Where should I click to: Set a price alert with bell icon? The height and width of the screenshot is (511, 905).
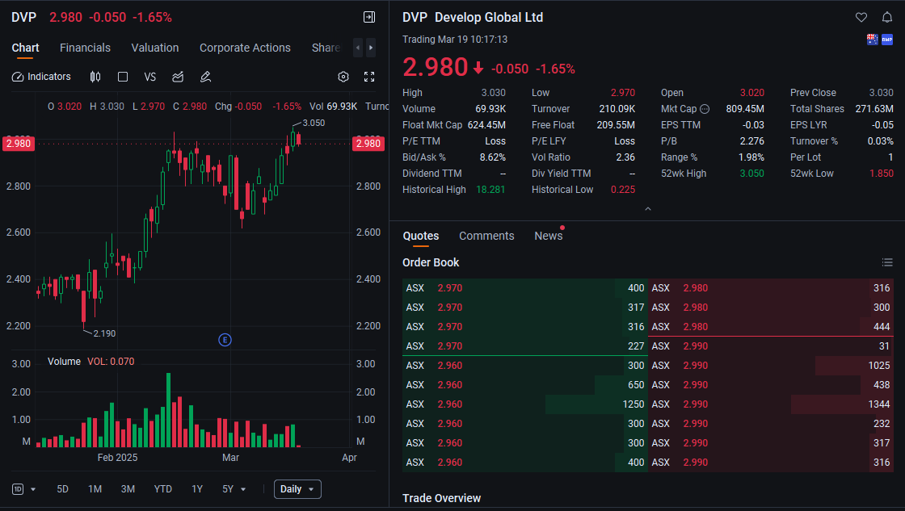886,18
